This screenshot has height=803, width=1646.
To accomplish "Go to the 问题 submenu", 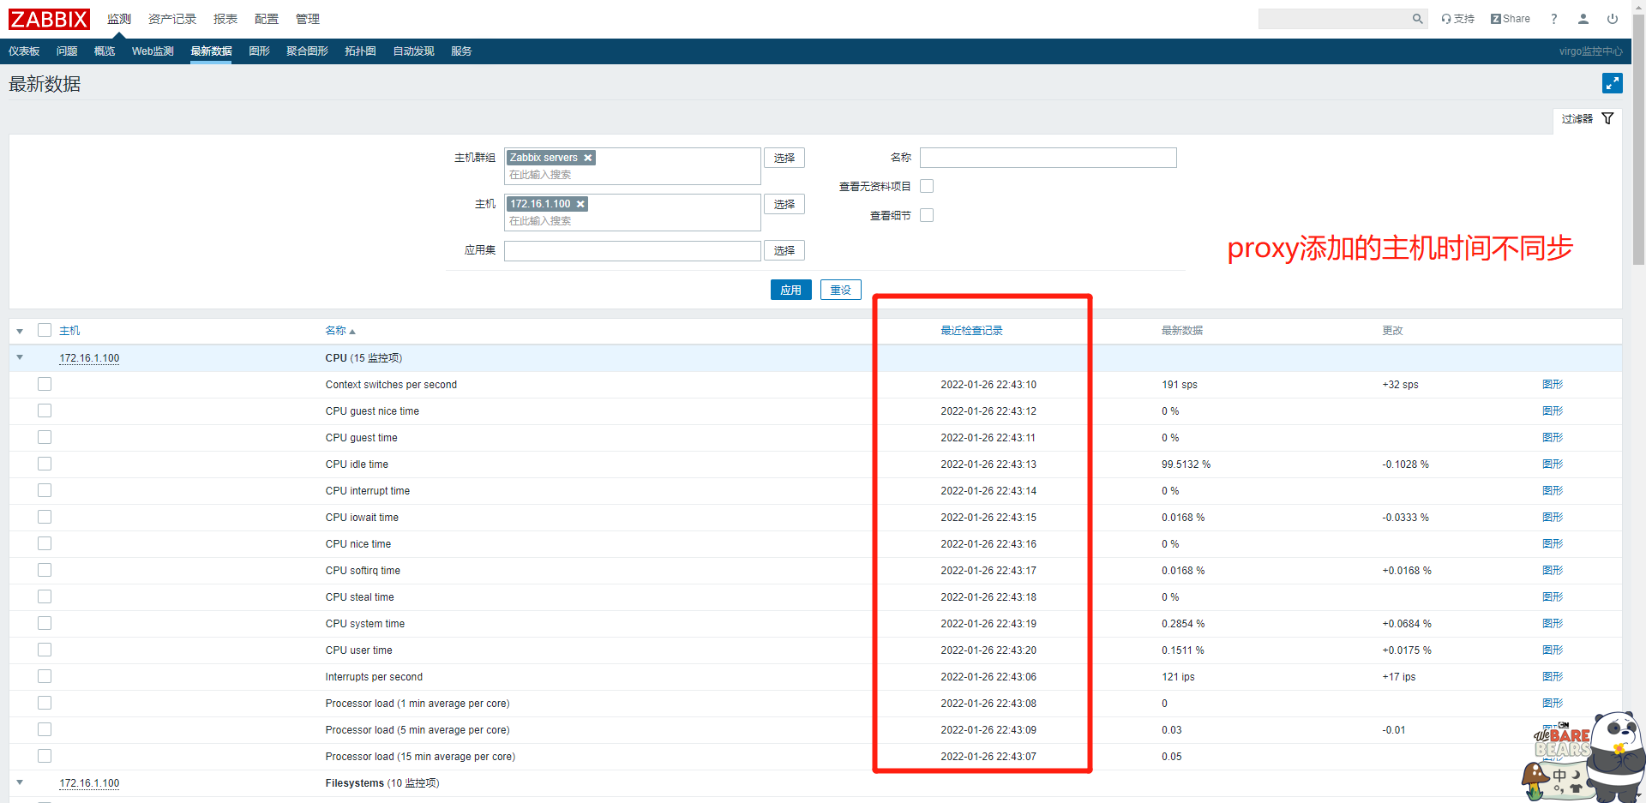I will tap(67, 51).
